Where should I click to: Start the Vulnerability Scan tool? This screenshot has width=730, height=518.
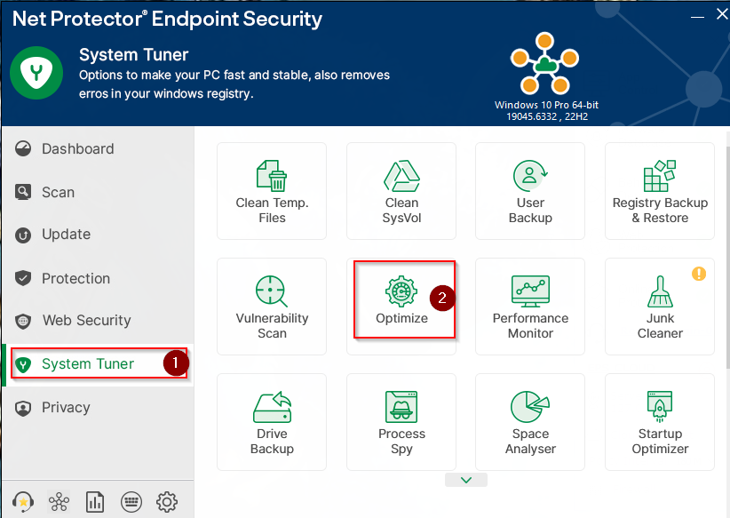[x=272, y=307]
